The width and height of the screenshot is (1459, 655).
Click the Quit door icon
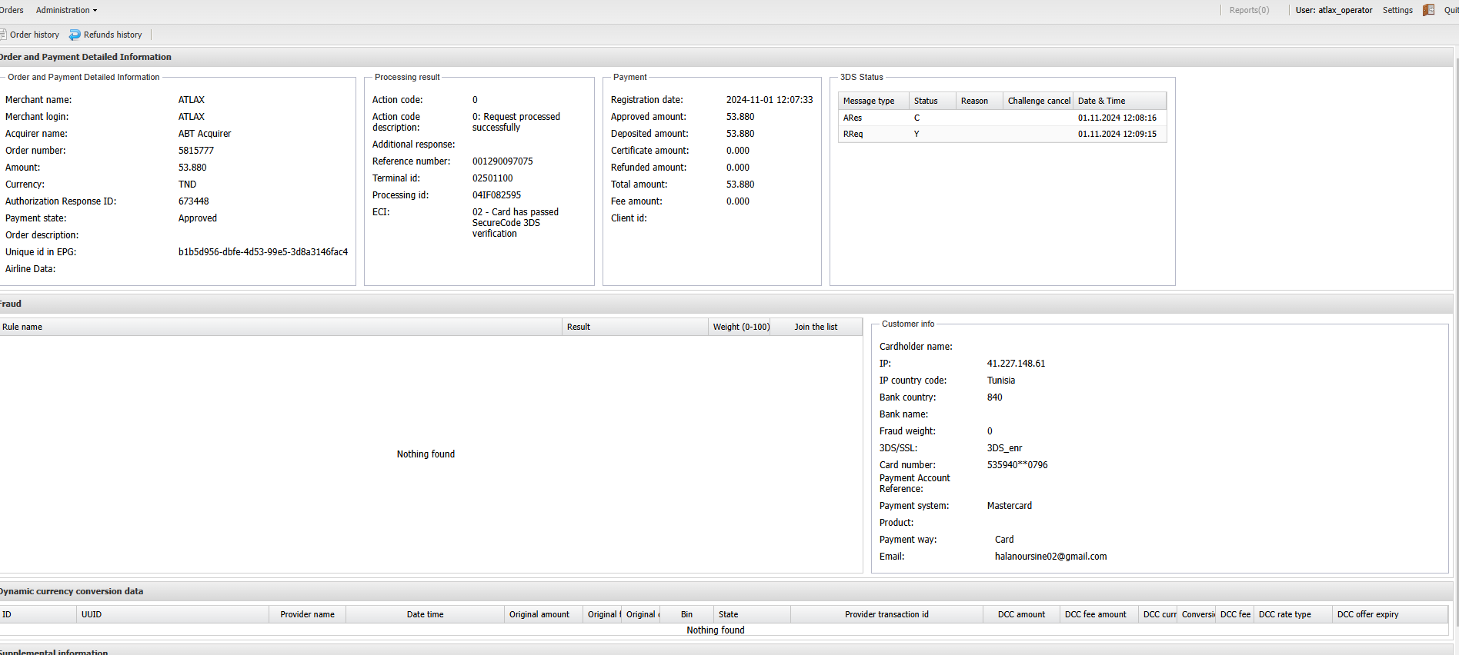coord(1428,10)
